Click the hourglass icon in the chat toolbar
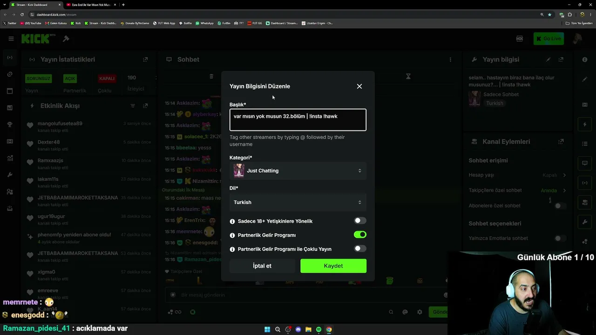The width and height of the screenshot is (596, 335). point(408,76)
